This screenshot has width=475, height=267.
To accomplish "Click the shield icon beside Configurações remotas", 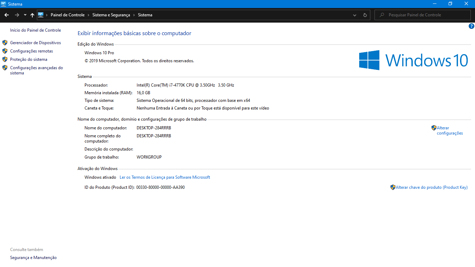I will tap(5, 51).
